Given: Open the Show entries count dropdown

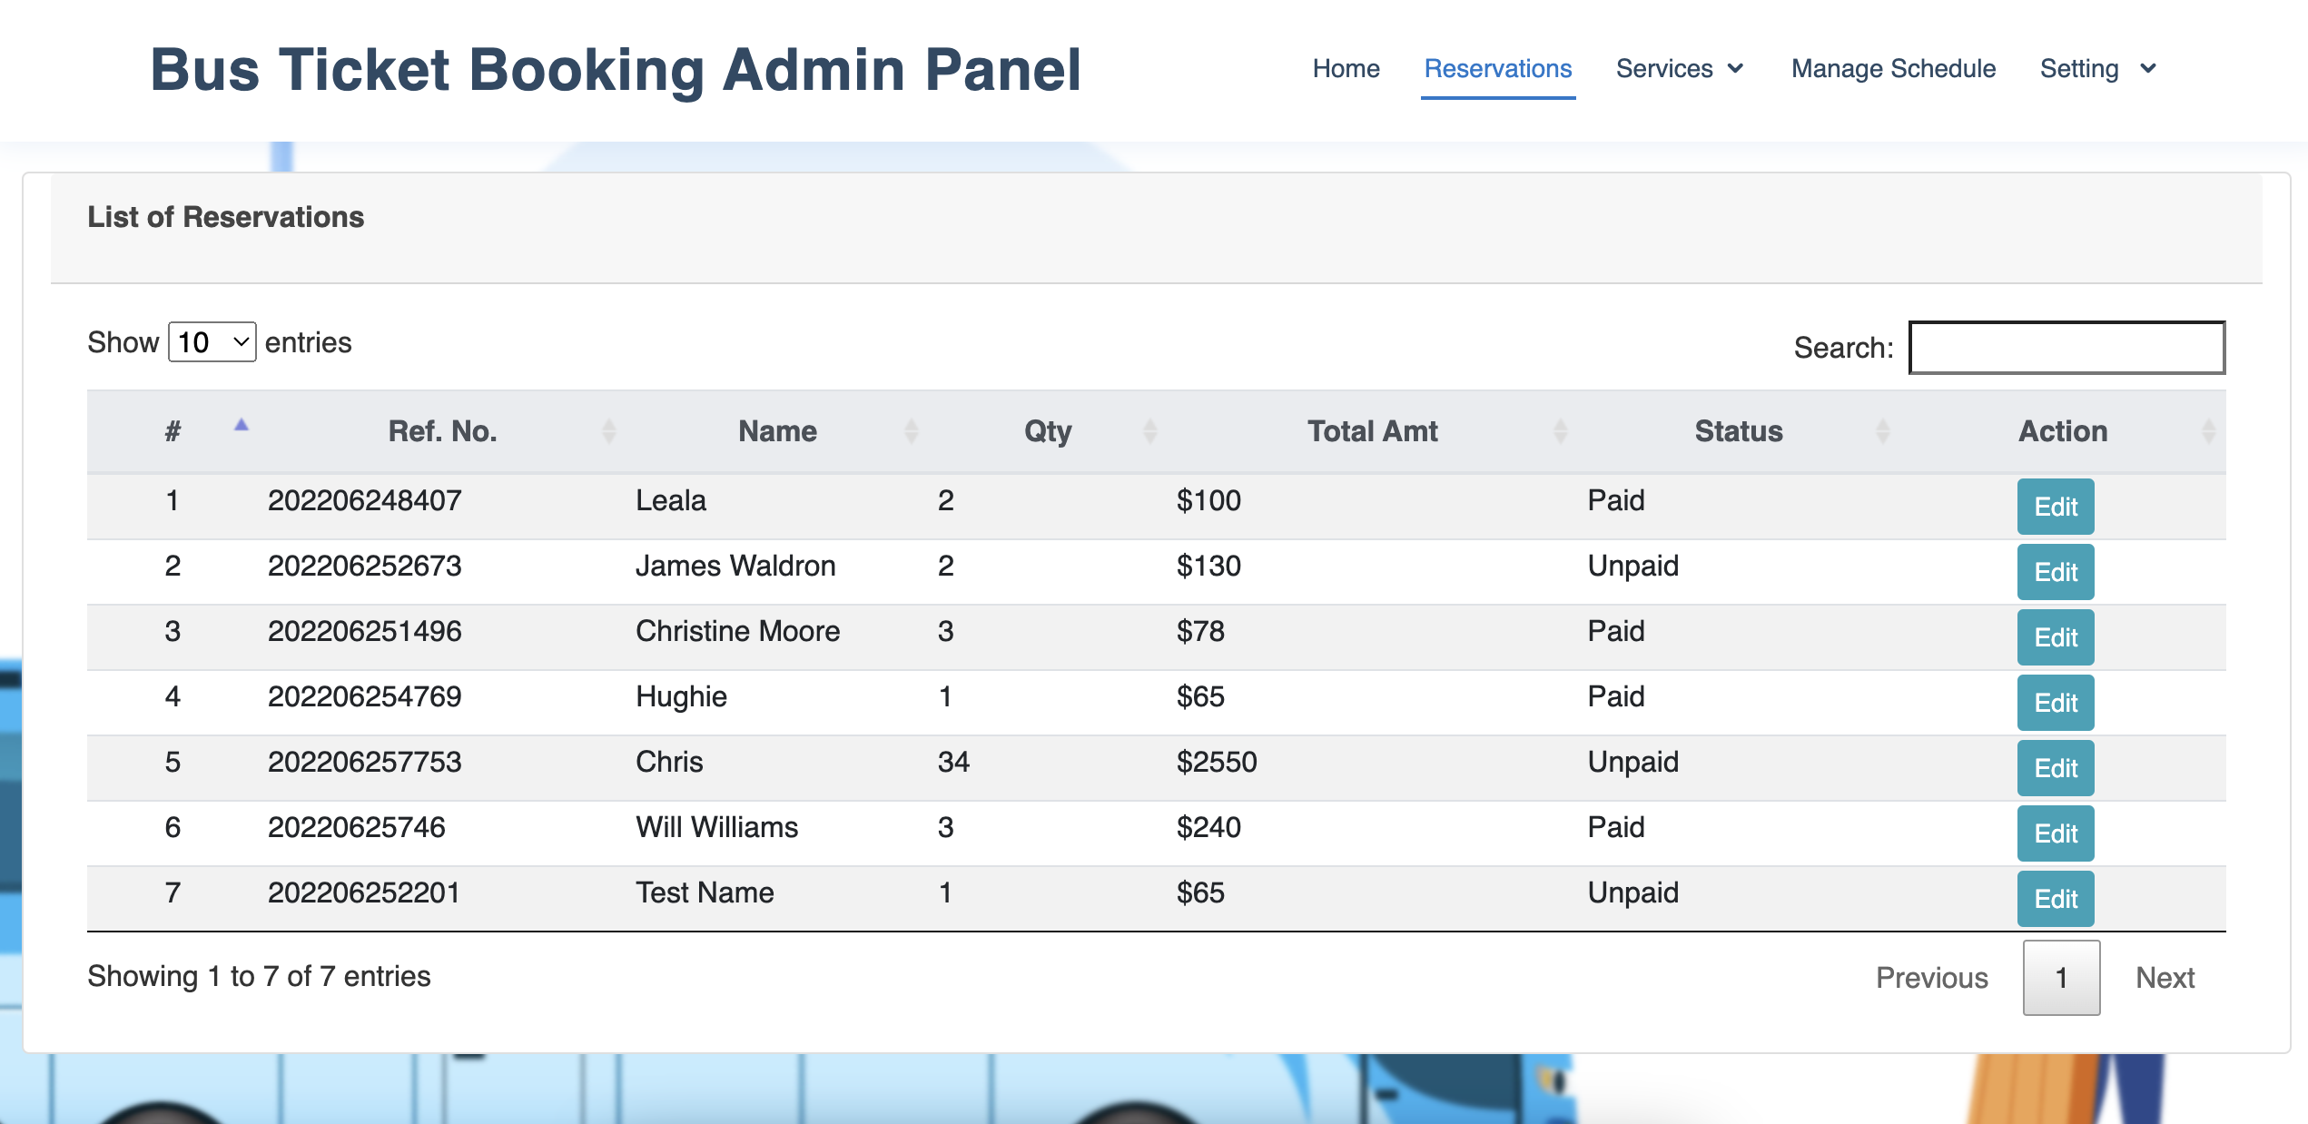Looking at the screenshot, I should 212,342.
